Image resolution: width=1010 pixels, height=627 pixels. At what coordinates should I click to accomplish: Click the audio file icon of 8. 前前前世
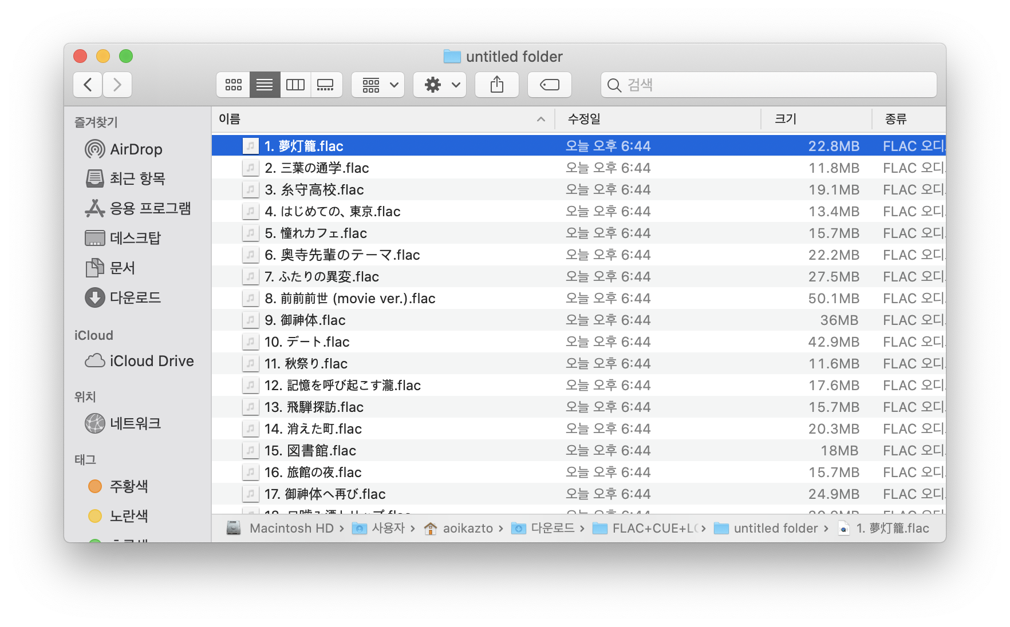click(250, 298)
